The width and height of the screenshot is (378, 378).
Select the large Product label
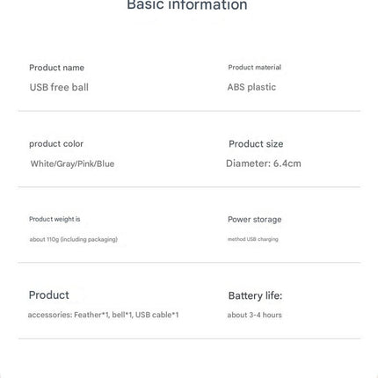tap(49, 294)
